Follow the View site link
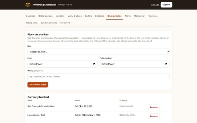The height and width of the screenshot is (123, 197). tap(155, 5)
